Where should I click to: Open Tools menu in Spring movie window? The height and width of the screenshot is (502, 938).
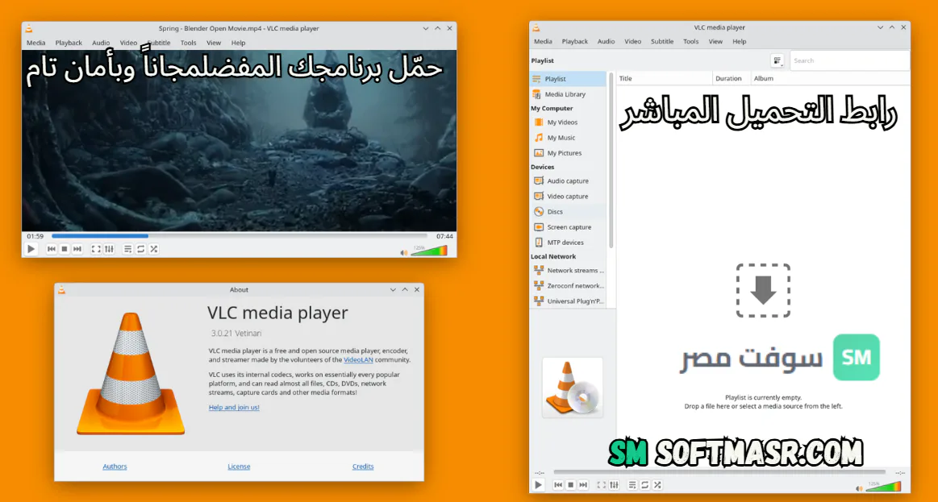(x=189, y=43)
